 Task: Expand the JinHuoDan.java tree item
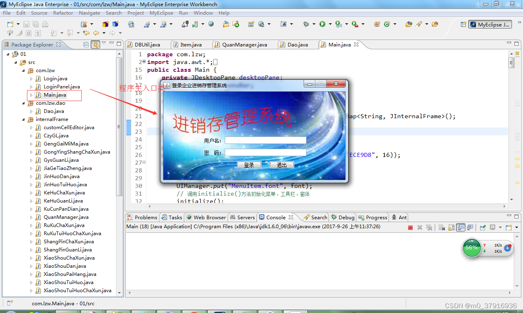coord(32,176)
